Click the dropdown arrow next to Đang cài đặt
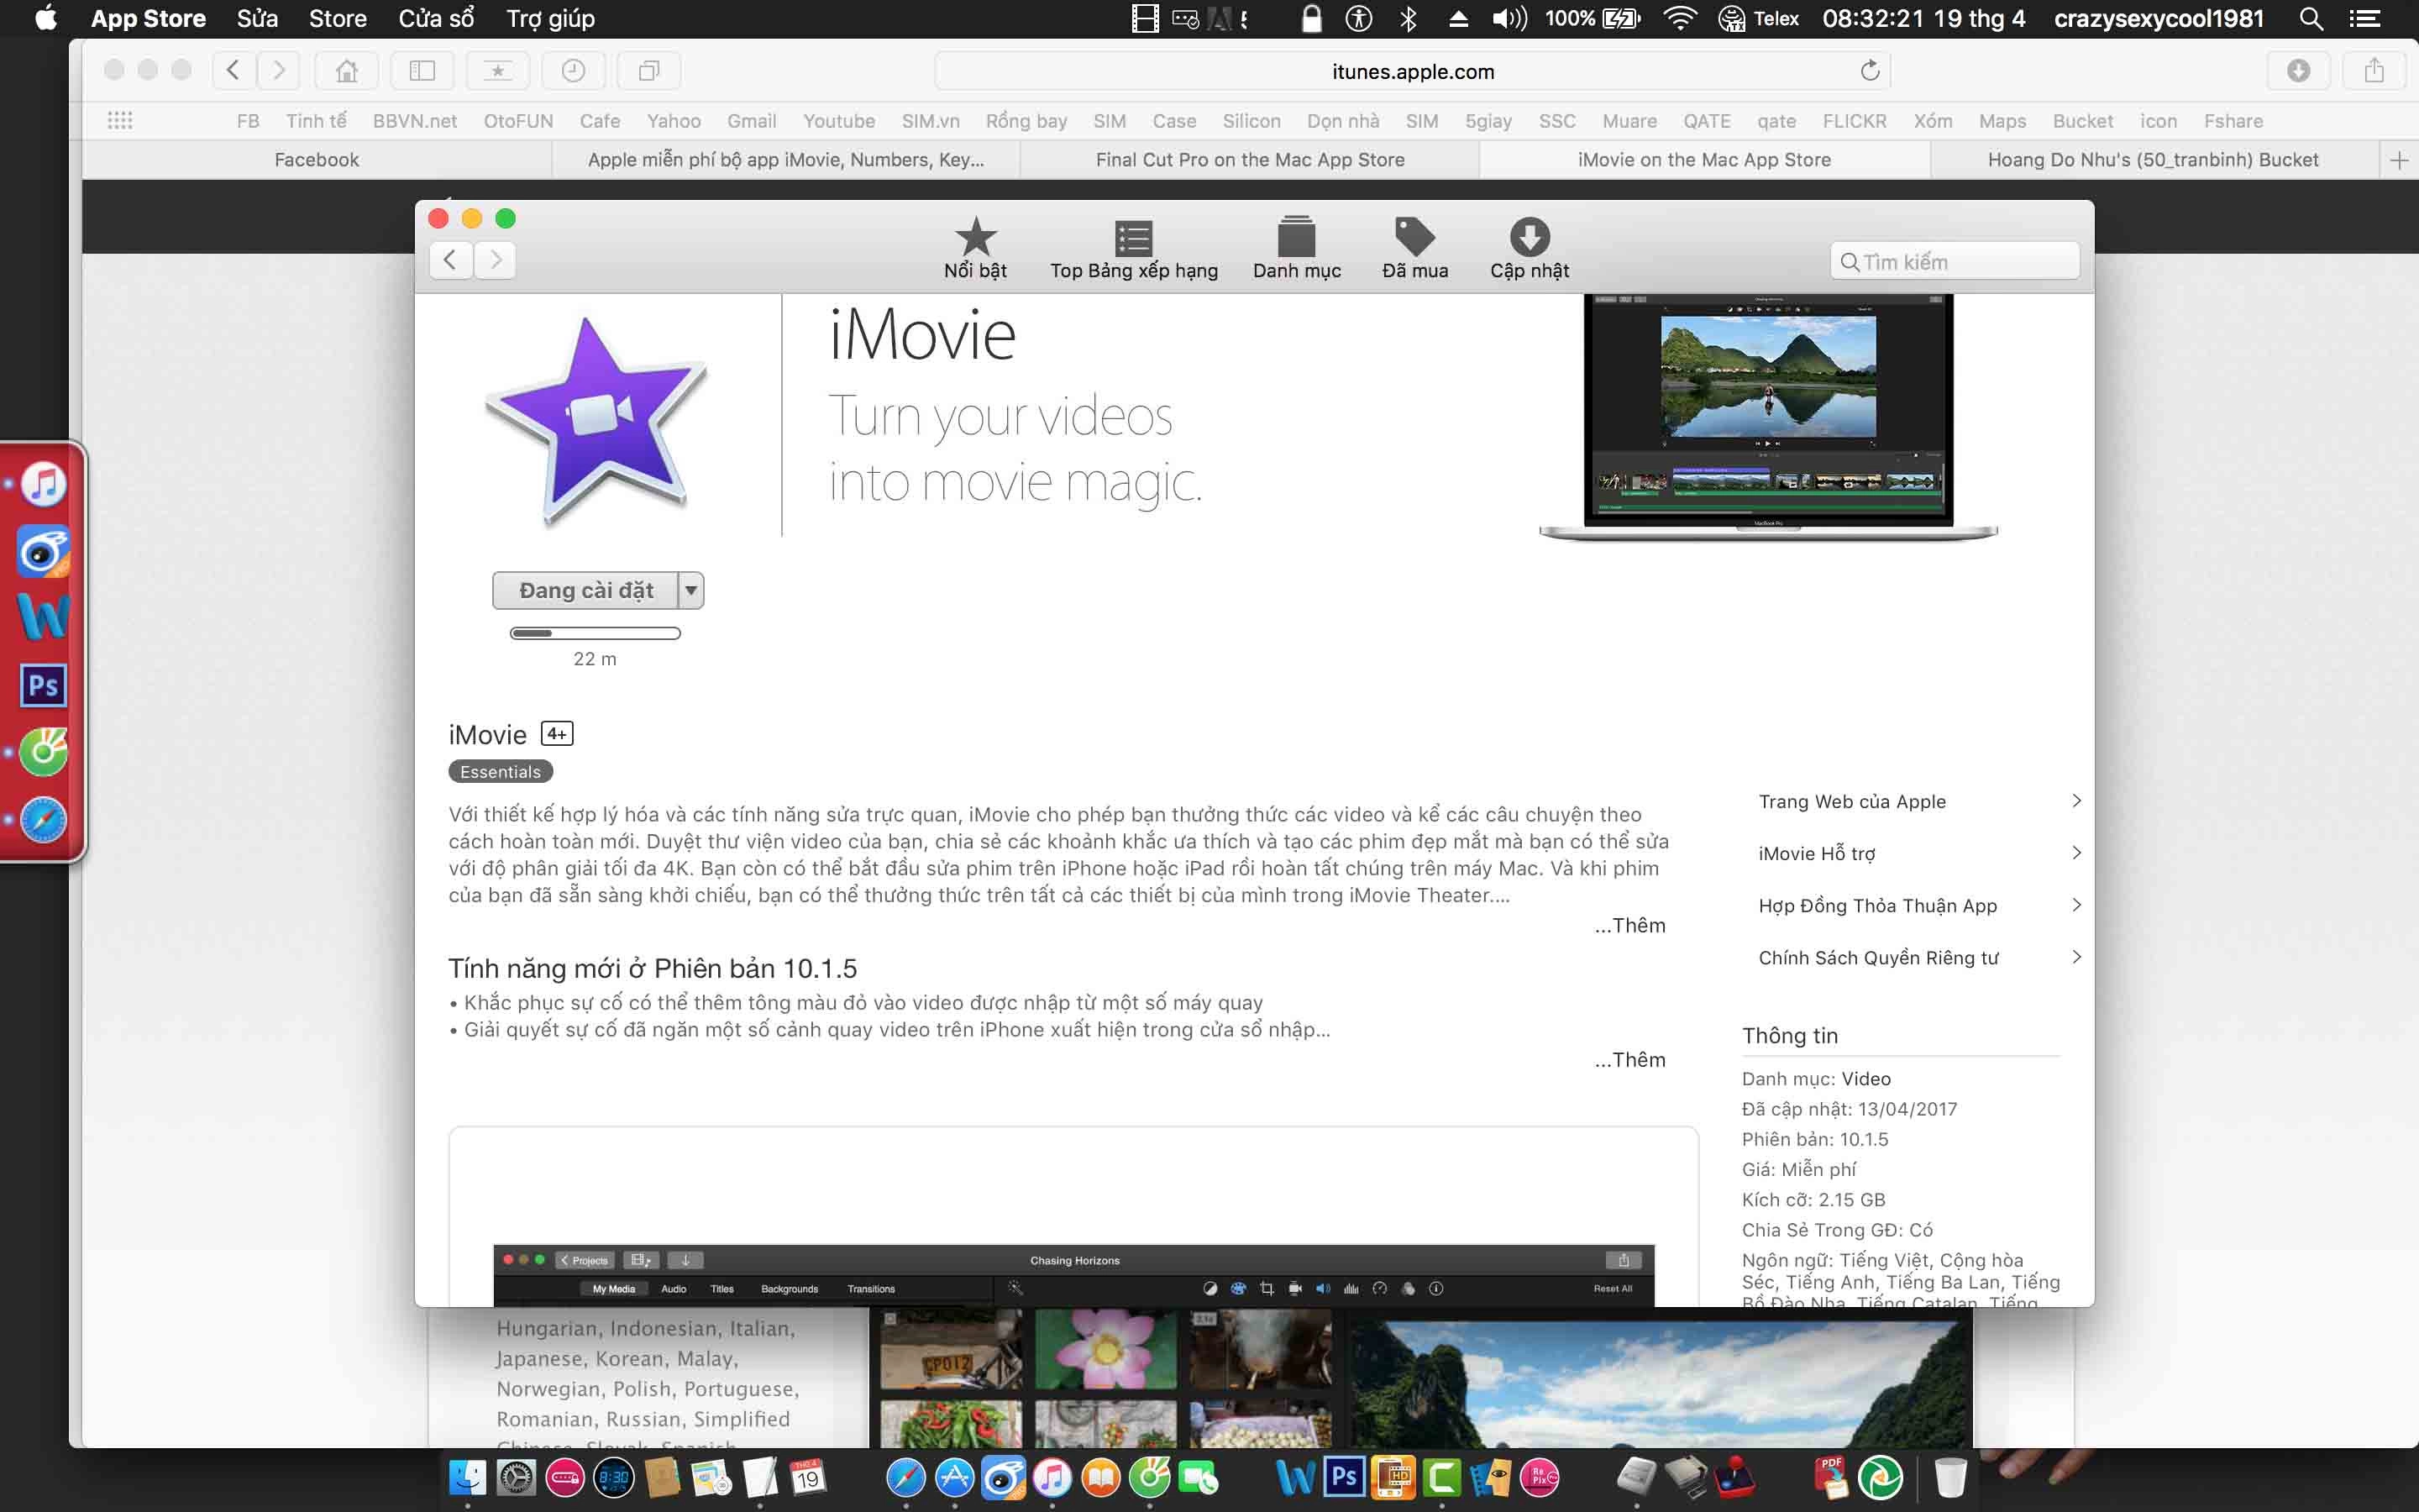Image resolution: width=2419 pixels, height=1512 pixels. pyautogui.click(x=690, y=589)
